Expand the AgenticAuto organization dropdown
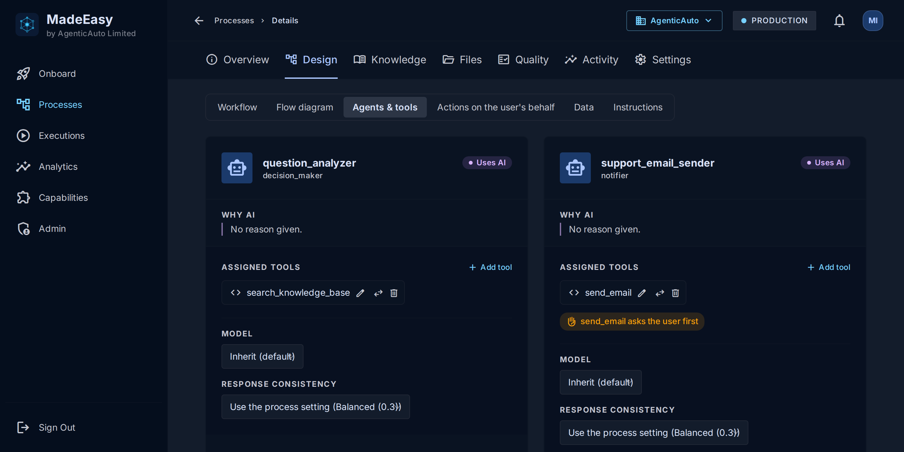Image resolution: width=904 pixels, height=452 pixels. [x=674, y=21]
